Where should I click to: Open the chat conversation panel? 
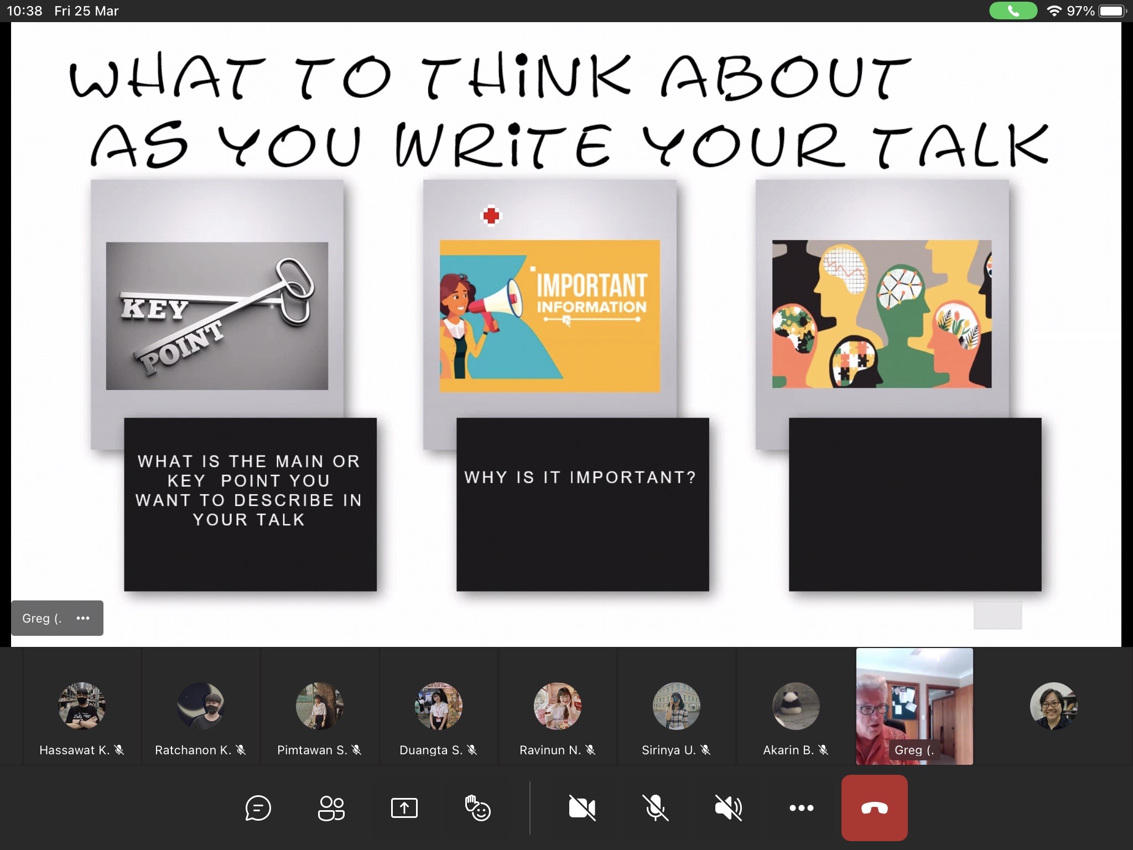point(258,808)
